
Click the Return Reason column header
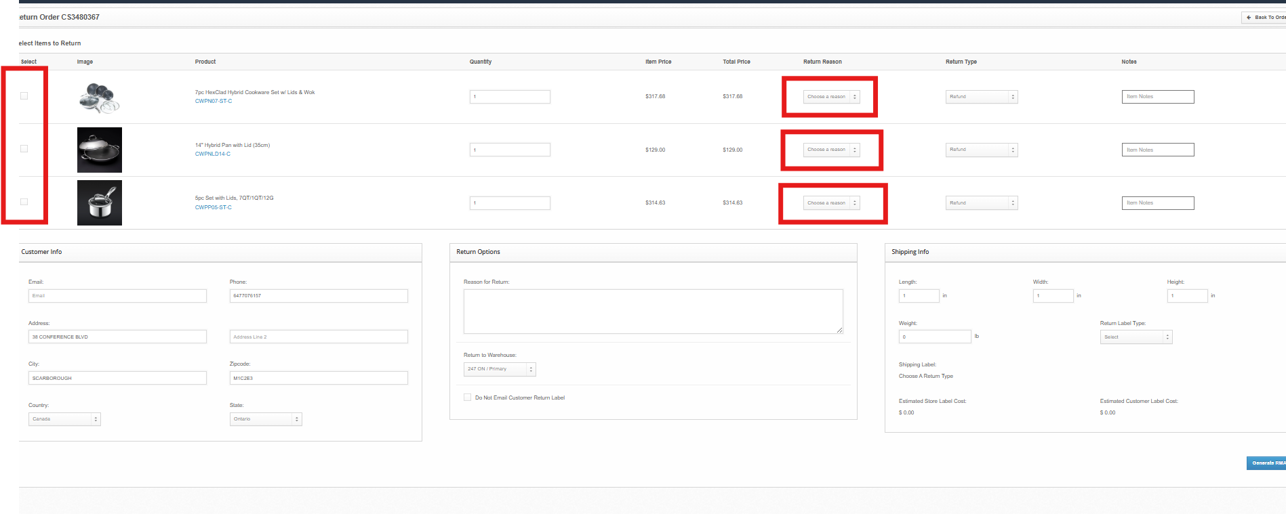pos(822,62)
